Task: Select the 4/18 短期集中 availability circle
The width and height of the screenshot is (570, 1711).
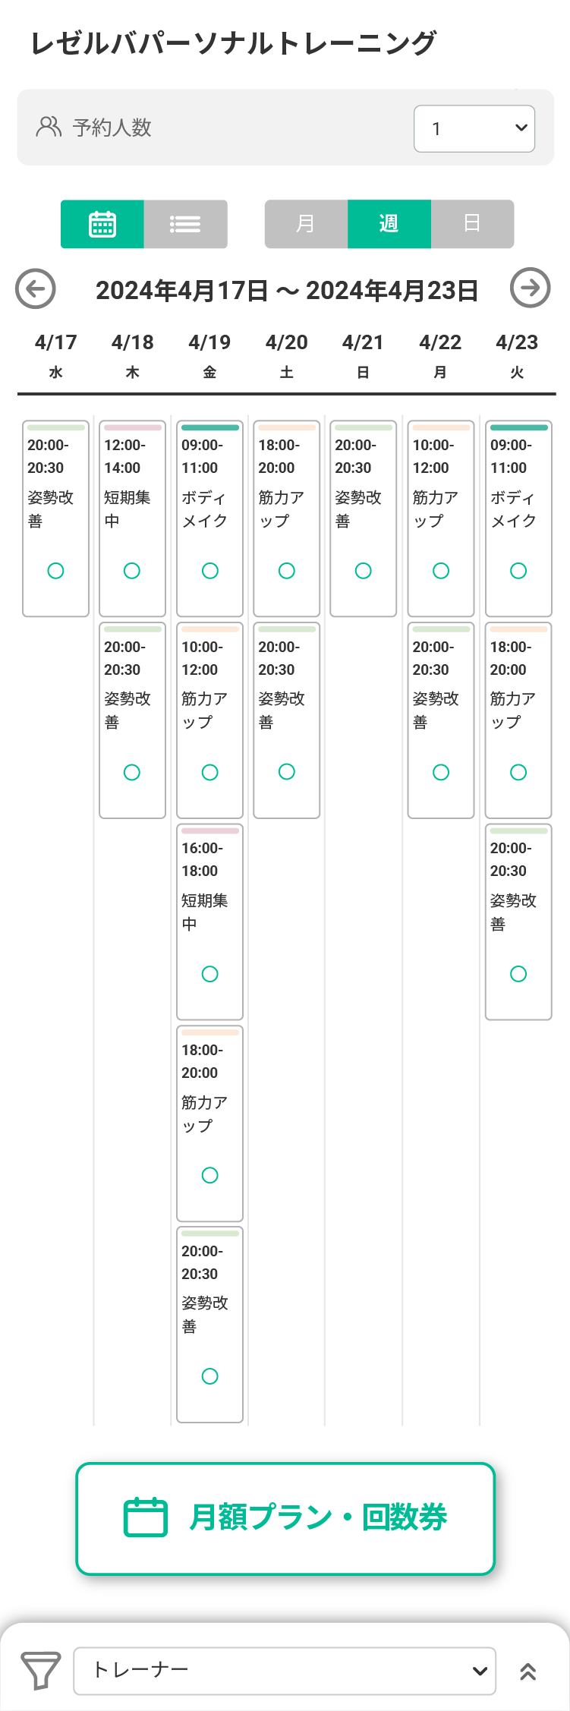Action: (x=132, y=571)
